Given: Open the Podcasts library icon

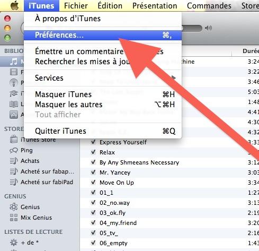Looking at the screenshot, I should pyautogui.click(x=14, y=83).
